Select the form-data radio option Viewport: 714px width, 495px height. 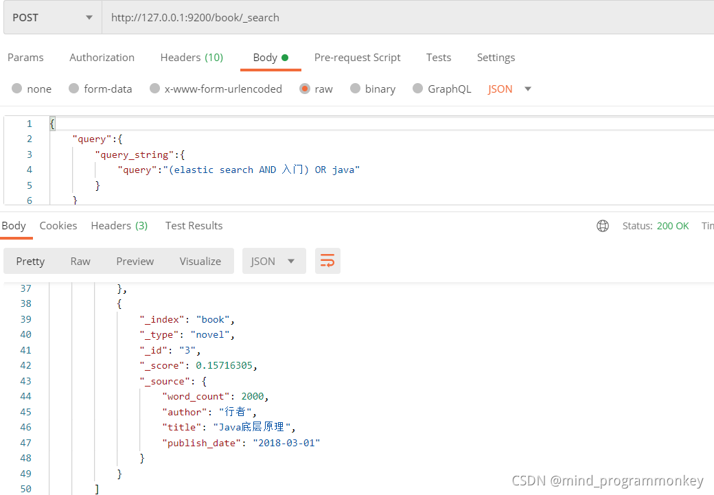[100, 89]
